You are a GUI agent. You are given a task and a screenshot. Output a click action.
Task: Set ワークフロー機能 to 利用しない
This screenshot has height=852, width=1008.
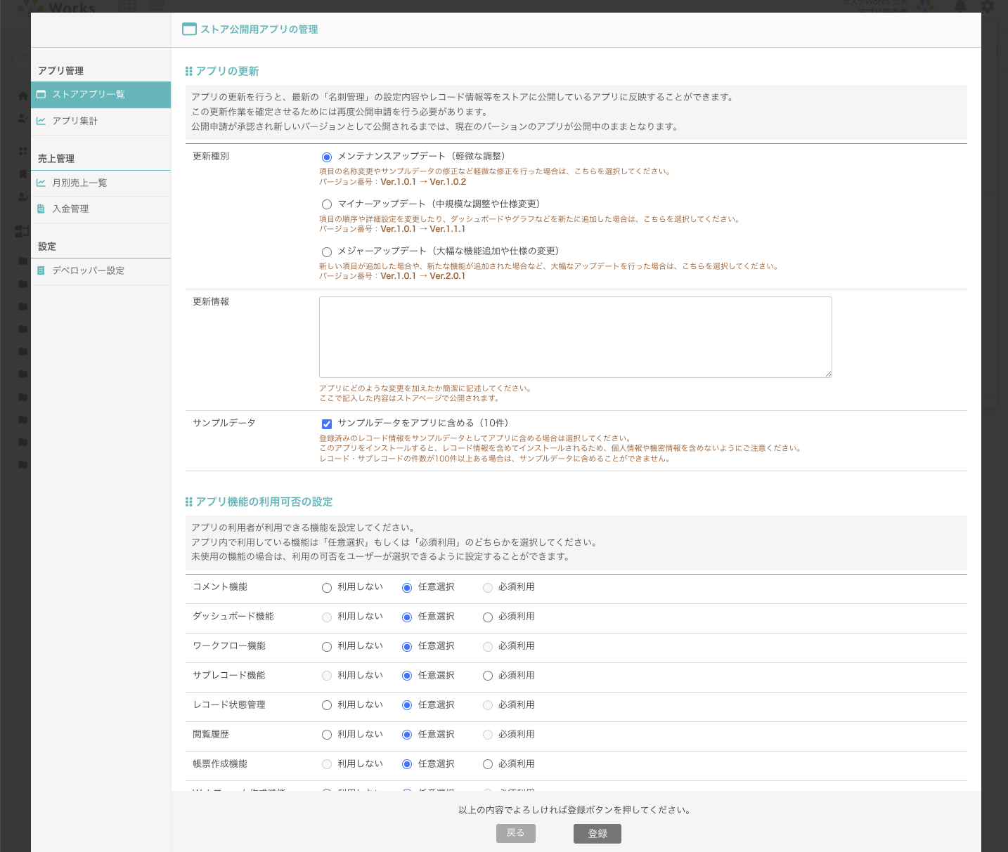coord(327,647)
